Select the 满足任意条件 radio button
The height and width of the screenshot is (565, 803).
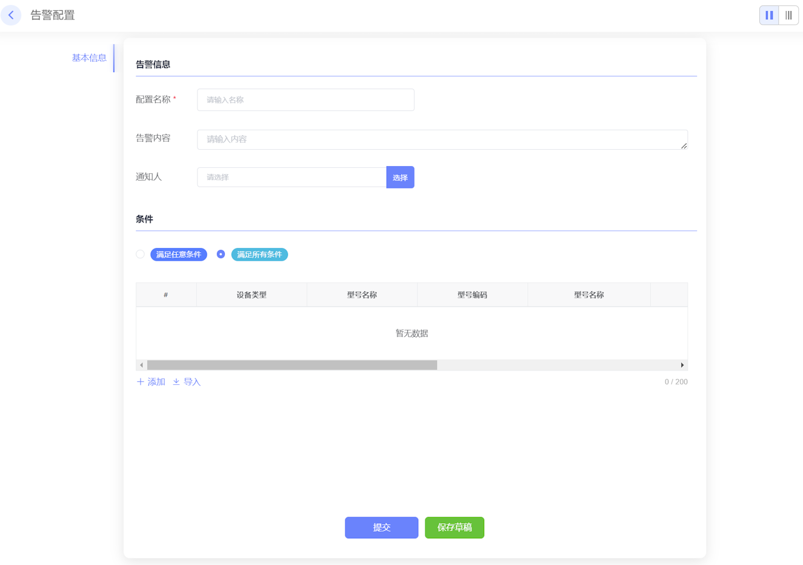140,255
